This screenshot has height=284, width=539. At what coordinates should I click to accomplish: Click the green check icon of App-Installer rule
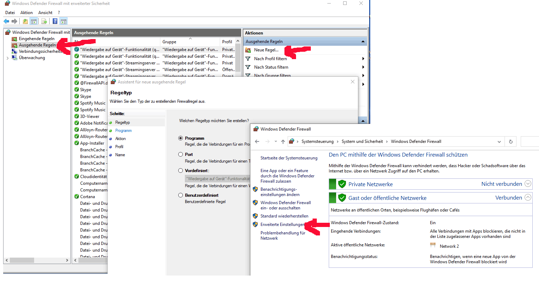(x=77, y=143)
